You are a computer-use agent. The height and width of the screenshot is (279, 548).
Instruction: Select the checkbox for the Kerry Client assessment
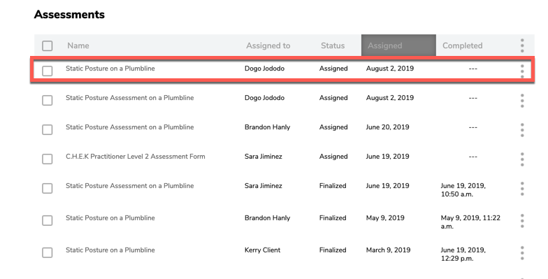[48, 252]
